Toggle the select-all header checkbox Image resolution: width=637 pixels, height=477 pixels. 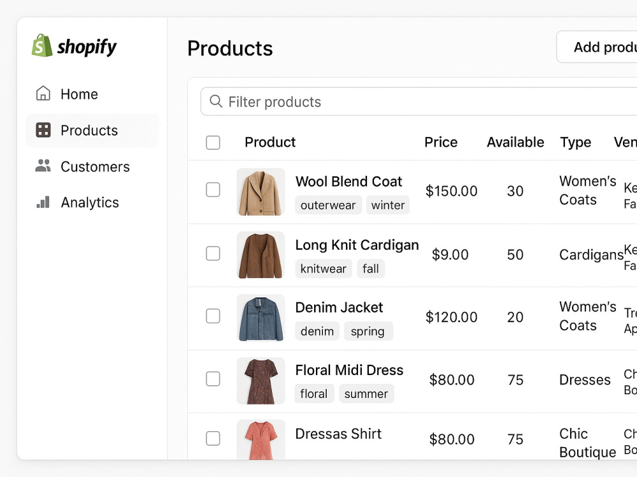click(213, 143)
